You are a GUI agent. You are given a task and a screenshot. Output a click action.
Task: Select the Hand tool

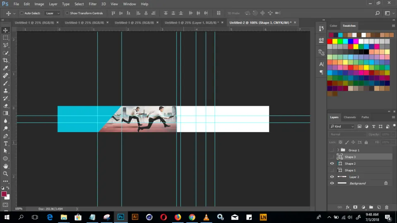pyautogui.click(x=5, y=166)
